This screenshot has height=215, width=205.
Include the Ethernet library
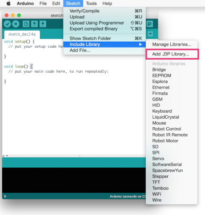[172, 87]
